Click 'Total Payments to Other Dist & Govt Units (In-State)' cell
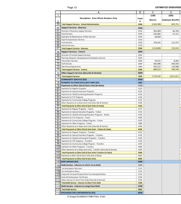The width and height of the screenshot is (181, 204). pyautogui.click(x=98, y=106)
